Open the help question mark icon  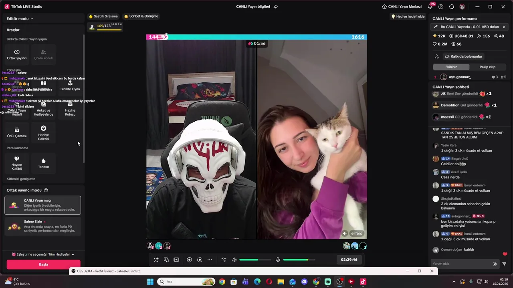(441, 7)
